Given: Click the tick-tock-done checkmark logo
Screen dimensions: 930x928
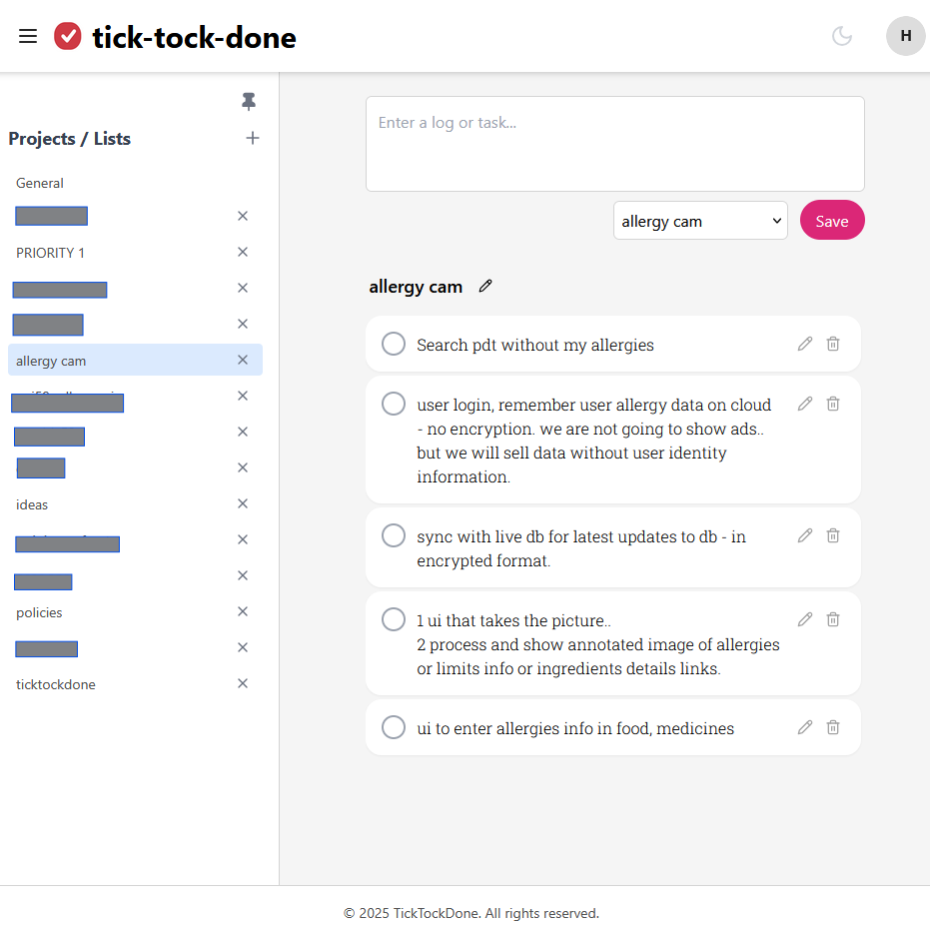Looking at the screenshot, I should coord(66,36).
